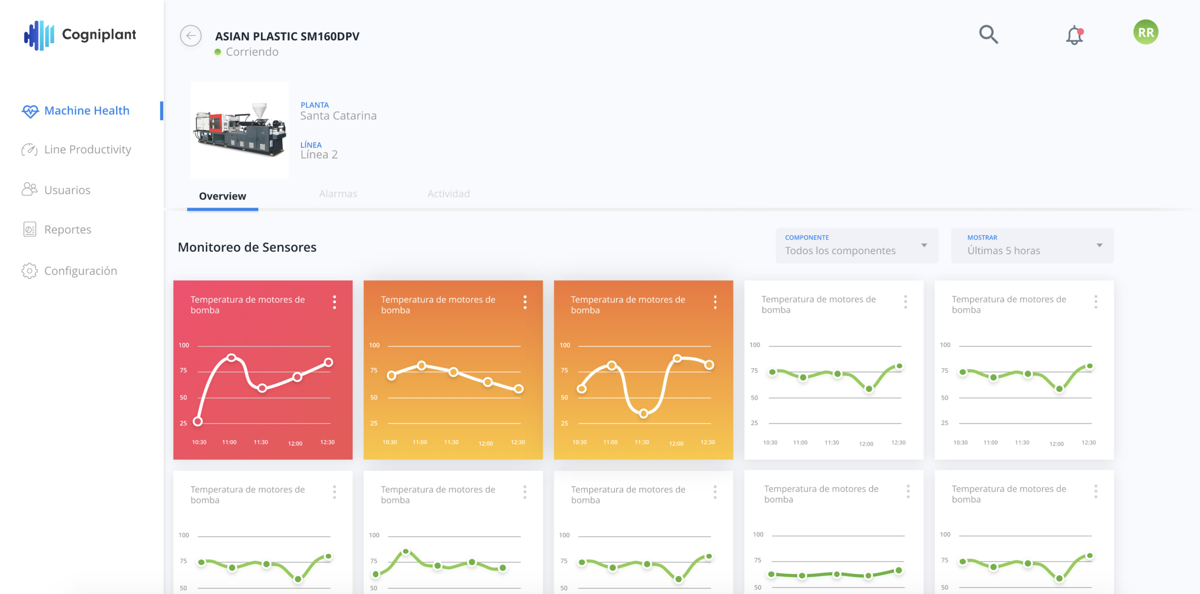This screenshot has height=594, width=1200.
Task: Switch to the Alarmas tab
Action: point(338,194)
